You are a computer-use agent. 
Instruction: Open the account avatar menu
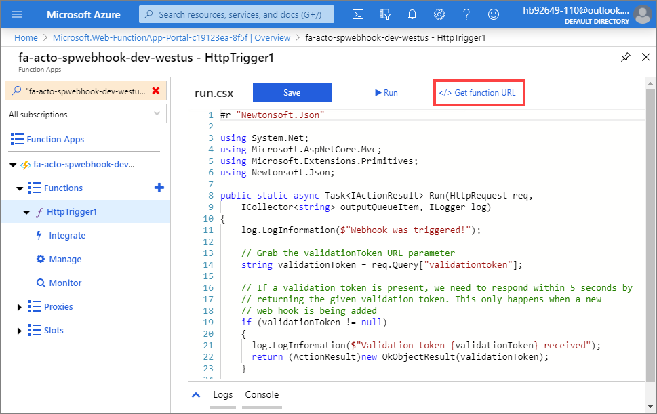(642, 14)
